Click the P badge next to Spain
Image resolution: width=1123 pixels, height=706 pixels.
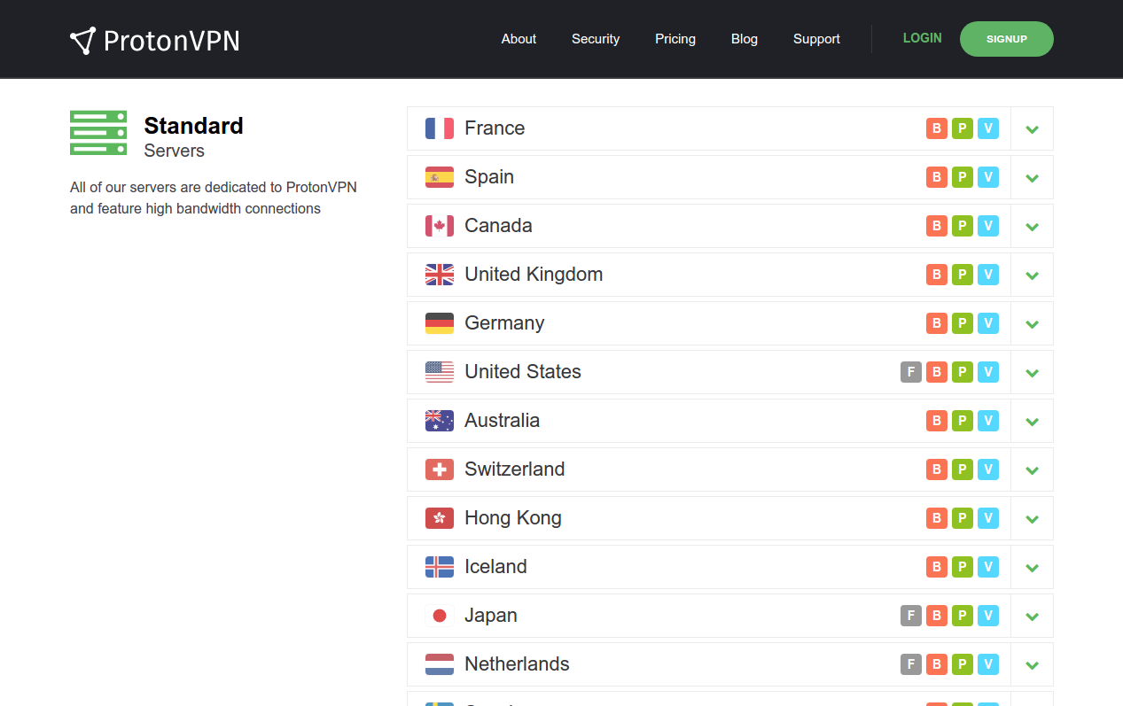coord(963,177)
